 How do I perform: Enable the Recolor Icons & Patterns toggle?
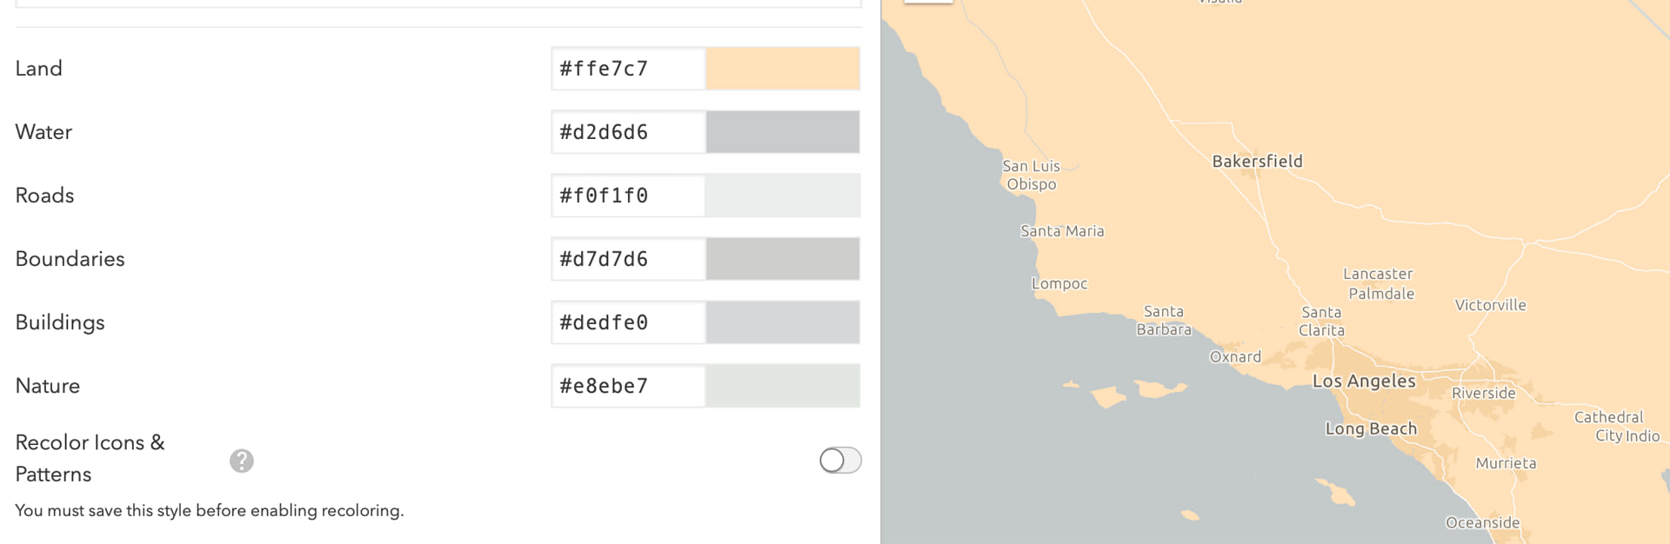coord(840,461)
